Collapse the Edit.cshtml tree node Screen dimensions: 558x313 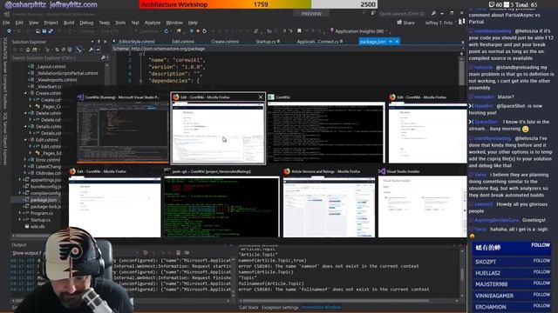click(x=25, y=140)
